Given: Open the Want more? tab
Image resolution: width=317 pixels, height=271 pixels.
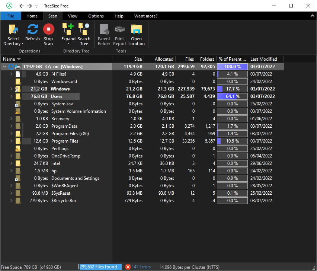Looking at the screenshot, I should (146, 16).
